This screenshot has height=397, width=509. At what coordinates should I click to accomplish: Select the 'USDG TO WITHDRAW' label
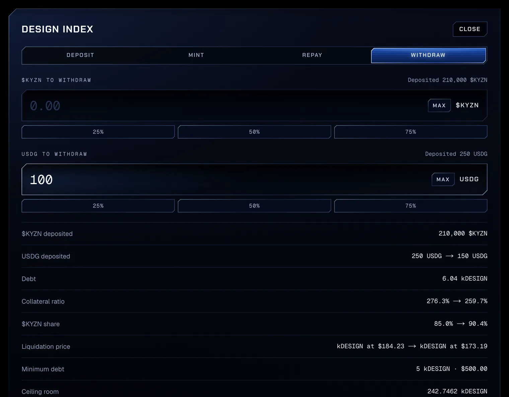(54, 154)
